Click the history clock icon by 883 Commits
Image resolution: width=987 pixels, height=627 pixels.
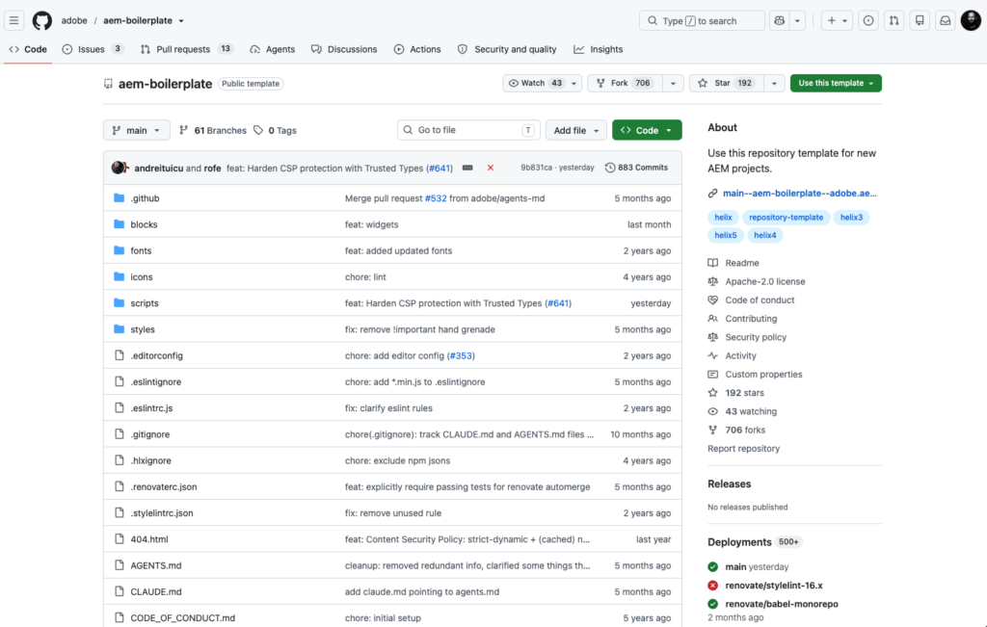pyautogui.click(x=610, y=168)
